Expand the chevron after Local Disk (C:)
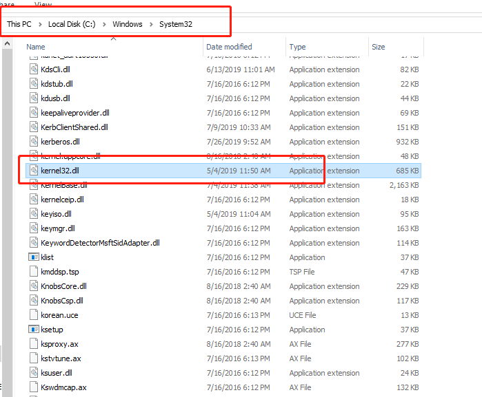Image resolution: width=482 pixels, height=397 pixels. (x=104, y=24)
